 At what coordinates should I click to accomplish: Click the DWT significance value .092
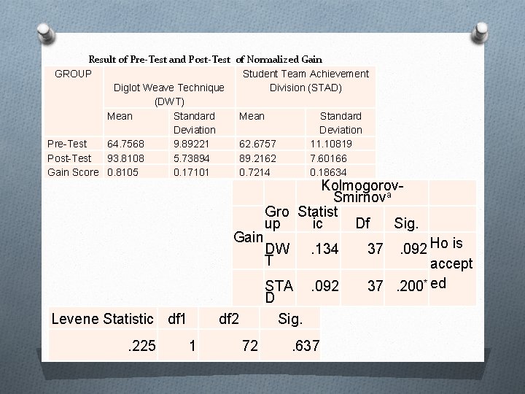(413, 249)
